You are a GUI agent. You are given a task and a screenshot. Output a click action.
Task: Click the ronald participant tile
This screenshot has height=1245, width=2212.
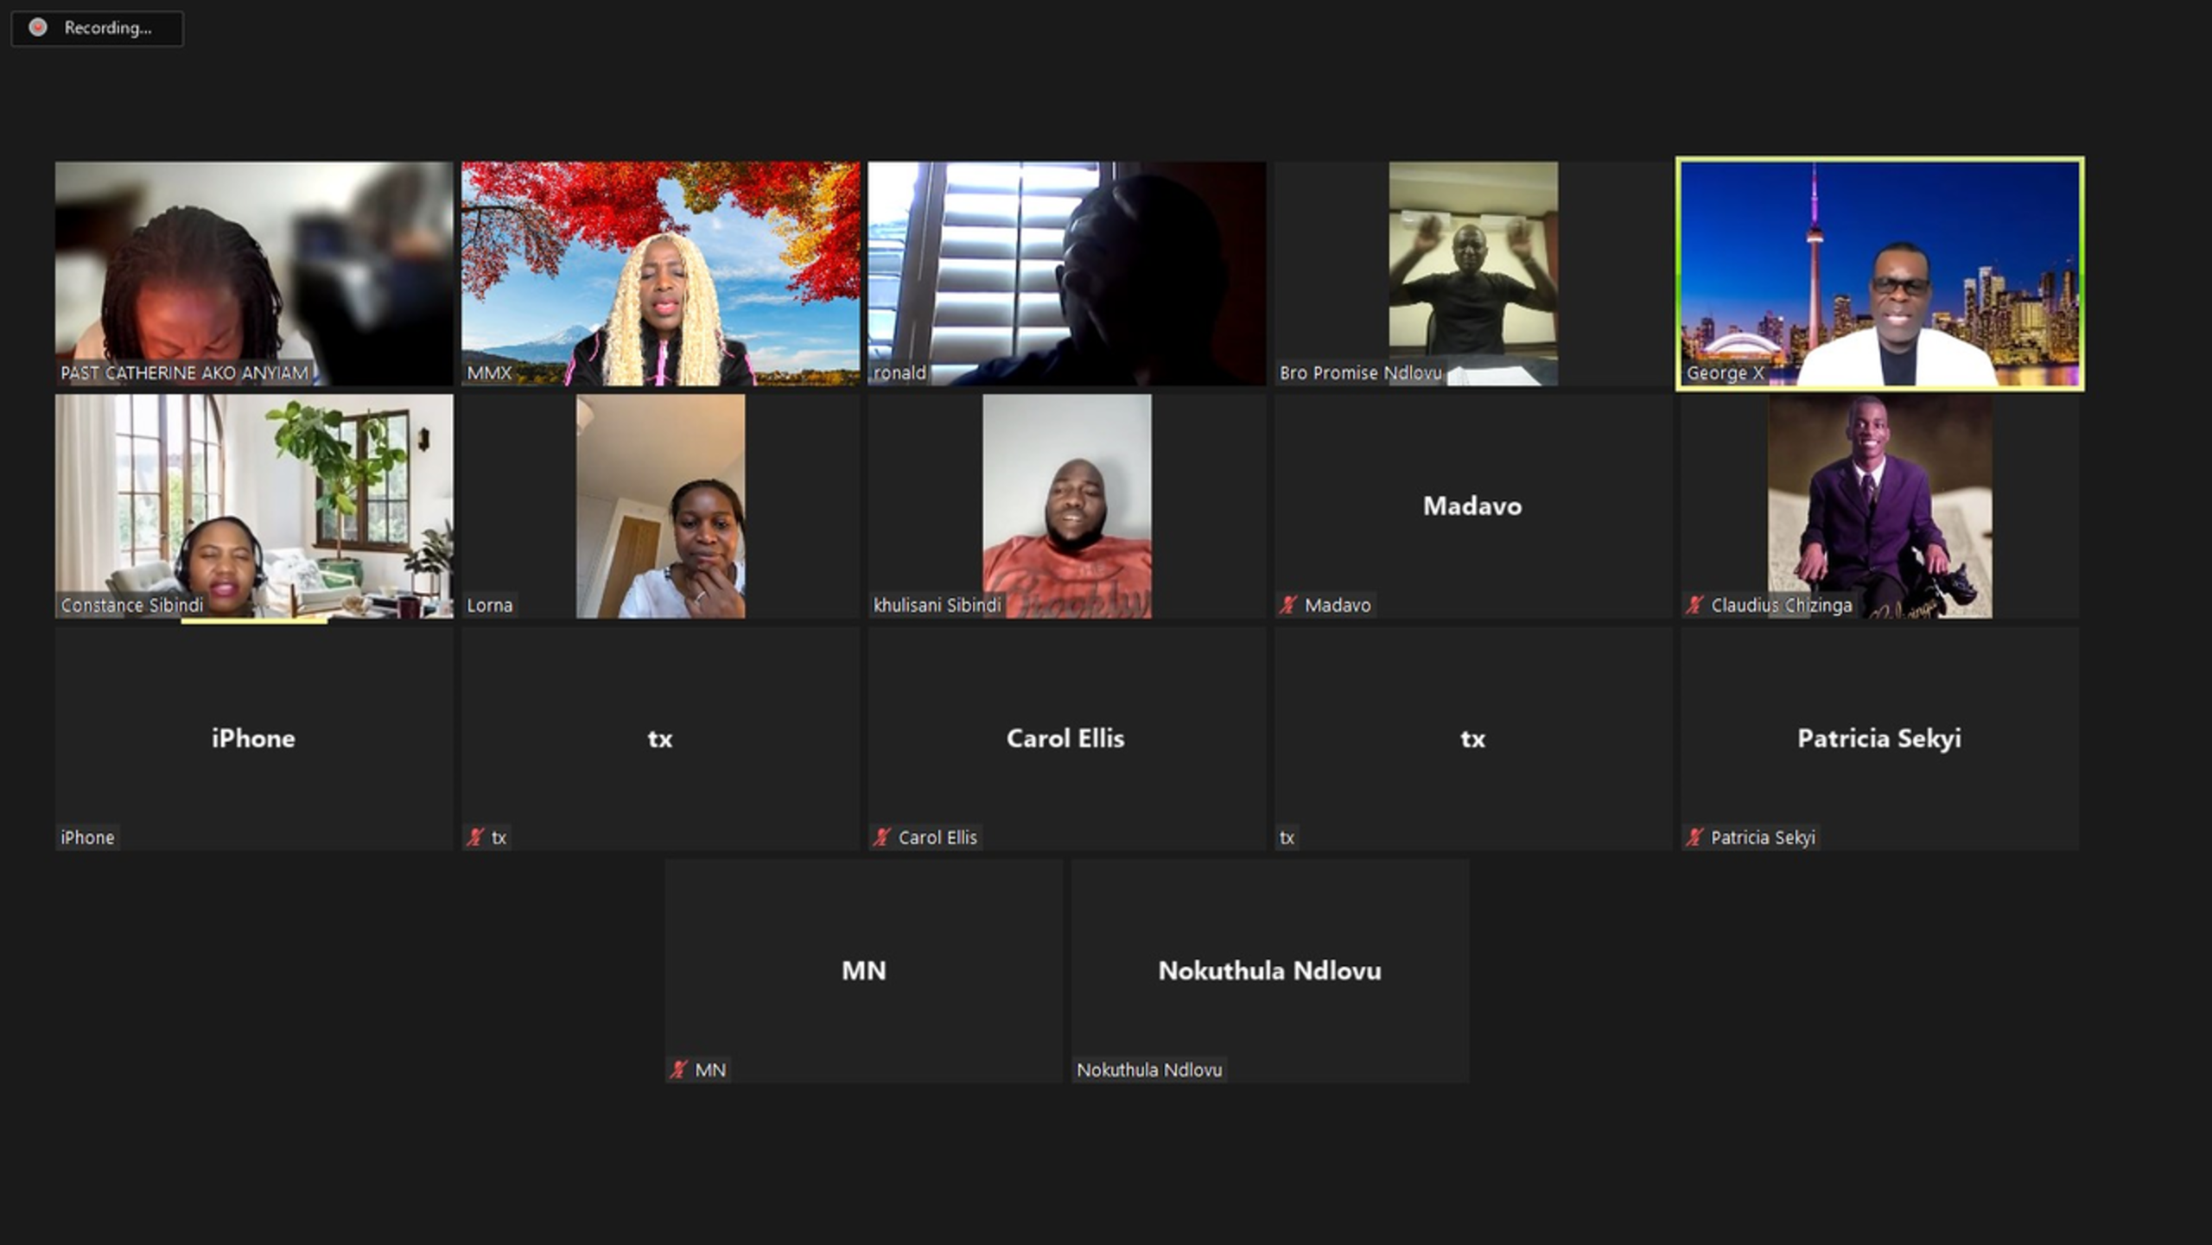1066,273
